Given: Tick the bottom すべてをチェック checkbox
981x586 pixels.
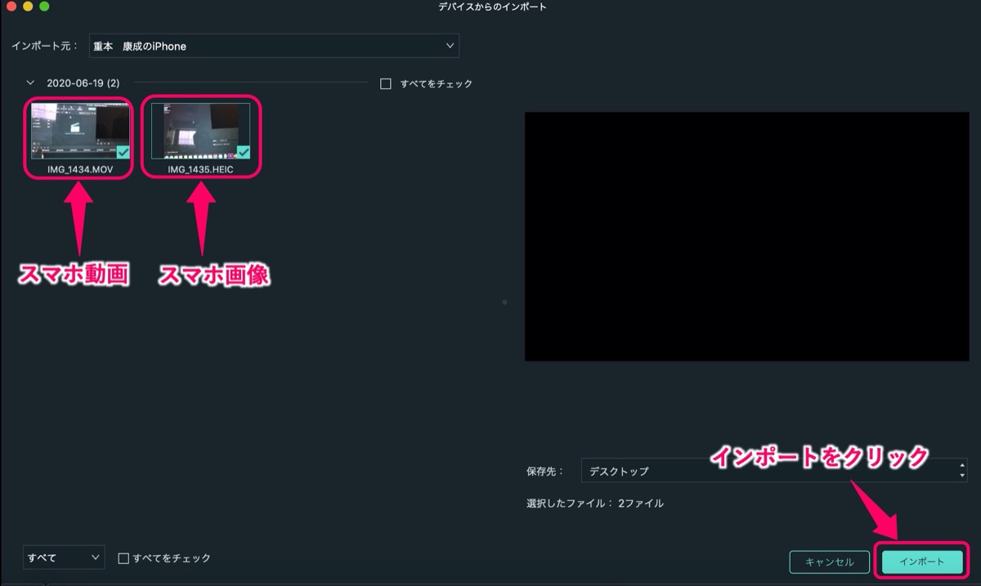Looking at the screenshot, I should pos(123,558).
